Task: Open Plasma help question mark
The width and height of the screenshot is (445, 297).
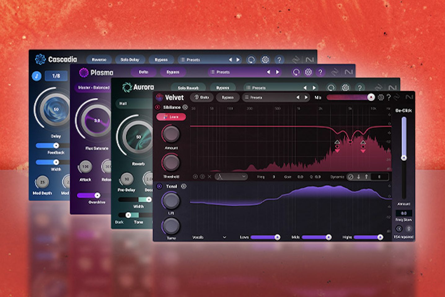Action: click(x=320, y=72)
